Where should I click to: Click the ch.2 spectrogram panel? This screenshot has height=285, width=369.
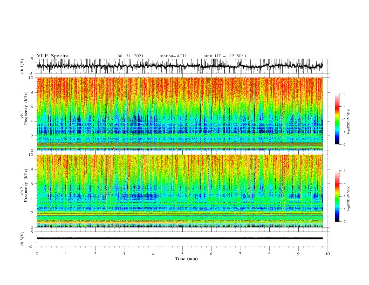point(179,191)
